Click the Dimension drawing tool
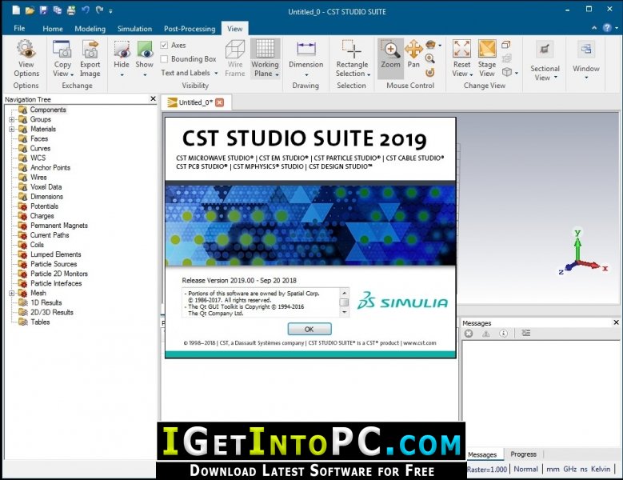The width and height of the screenshot is (623, 480). click(306, 58)
